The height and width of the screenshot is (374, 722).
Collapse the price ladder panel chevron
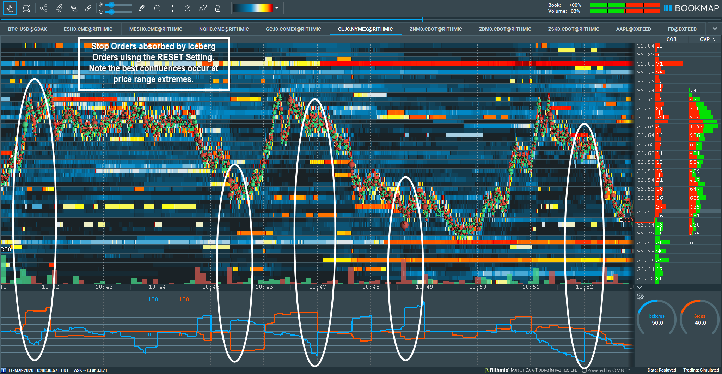639,288
